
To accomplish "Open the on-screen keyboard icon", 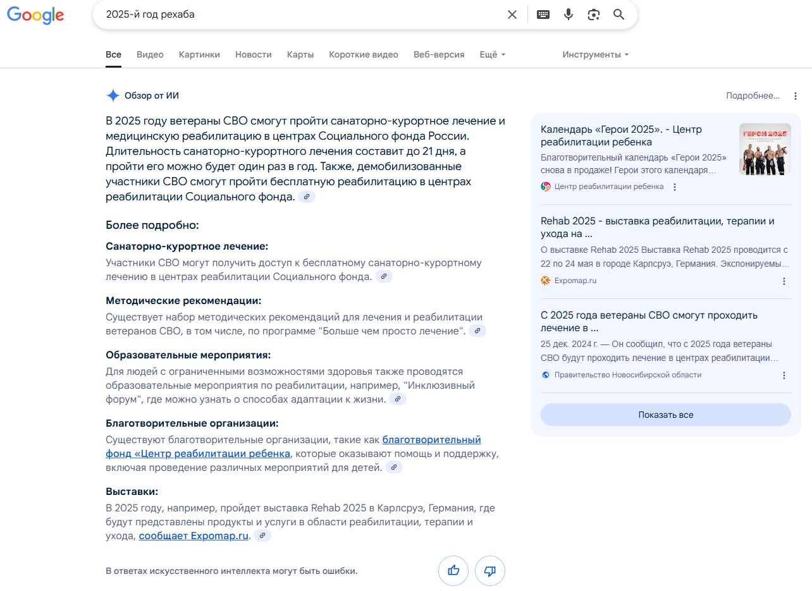I will click(x=543, y=15).
